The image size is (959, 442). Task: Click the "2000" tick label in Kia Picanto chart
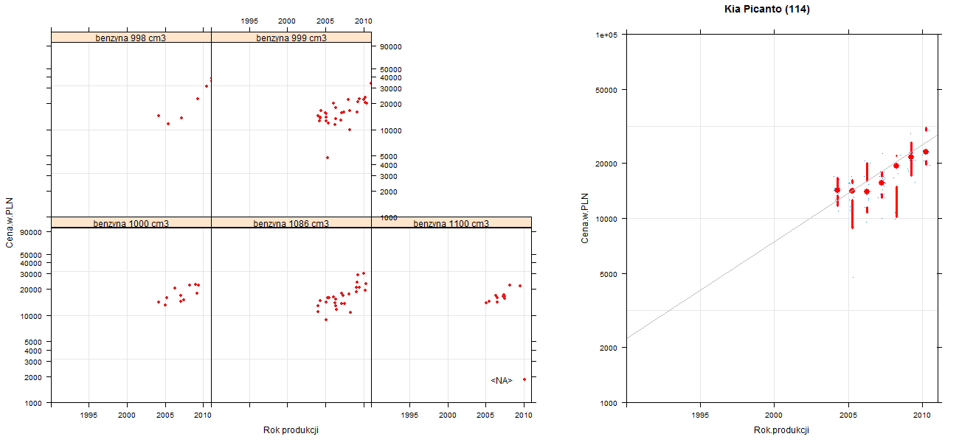(609, 347)
